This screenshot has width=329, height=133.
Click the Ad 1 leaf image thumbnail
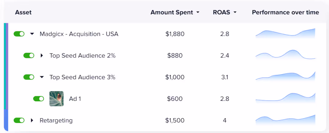point(56,99)
